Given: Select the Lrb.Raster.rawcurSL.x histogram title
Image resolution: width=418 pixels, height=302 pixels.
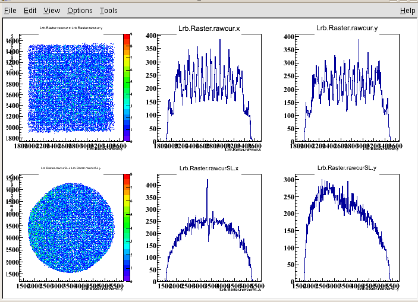Looking at the screenshot, I should point(209,168).
